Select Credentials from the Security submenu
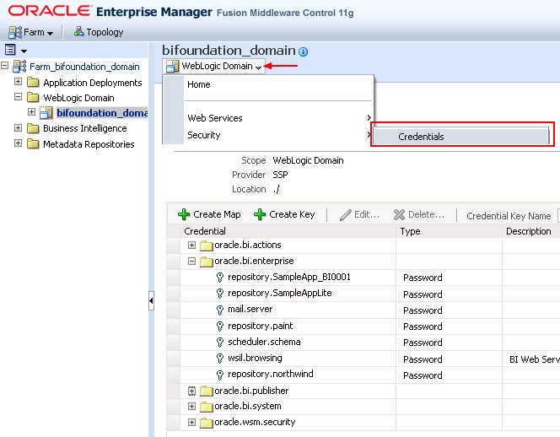This screenshot has width=560, height=437. (x=421, y=137)
